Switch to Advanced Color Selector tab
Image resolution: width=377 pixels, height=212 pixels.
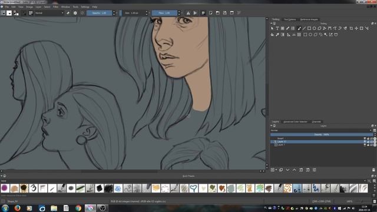click(295, 122)
